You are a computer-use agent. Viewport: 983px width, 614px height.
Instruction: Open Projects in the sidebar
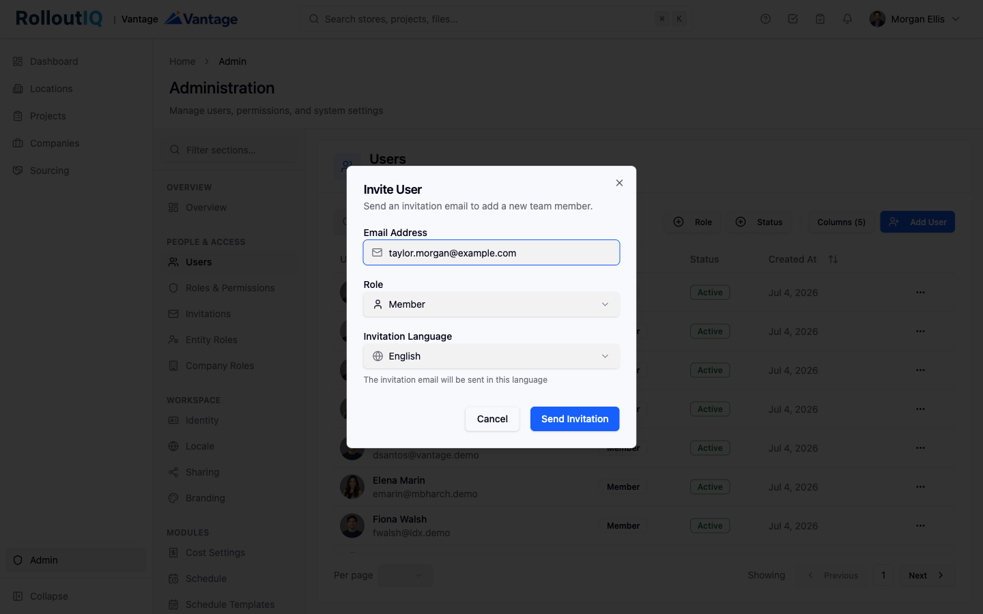(x=76, y=116)
